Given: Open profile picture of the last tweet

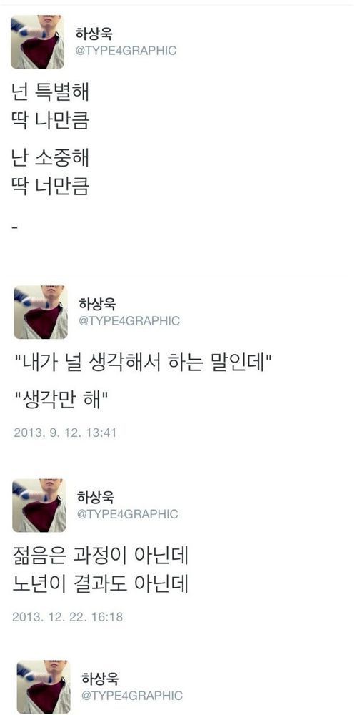Looking at the screenshot, I should pos(44,686).
